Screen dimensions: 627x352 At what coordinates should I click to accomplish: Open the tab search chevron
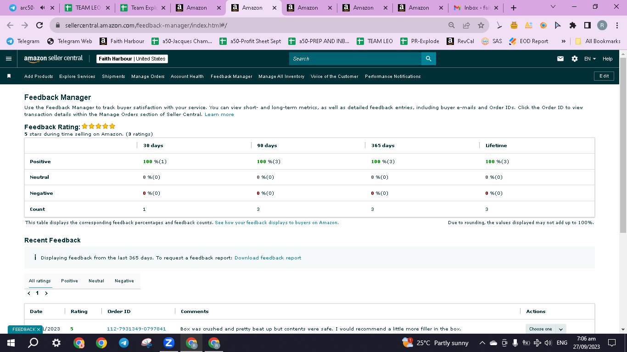[553, 7]
